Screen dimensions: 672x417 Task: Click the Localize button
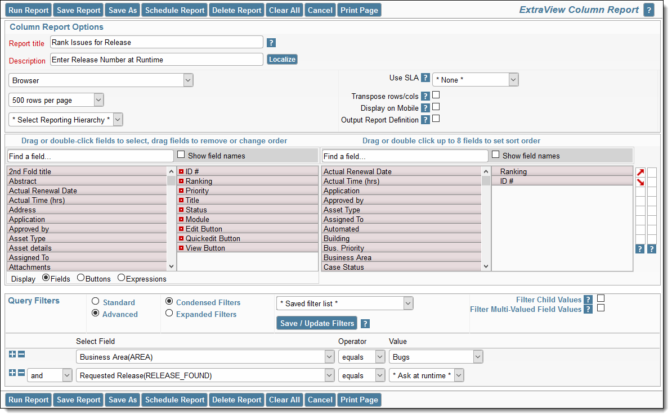282,59
